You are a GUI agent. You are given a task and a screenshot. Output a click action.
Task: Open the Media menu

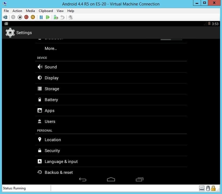point(30,11)
